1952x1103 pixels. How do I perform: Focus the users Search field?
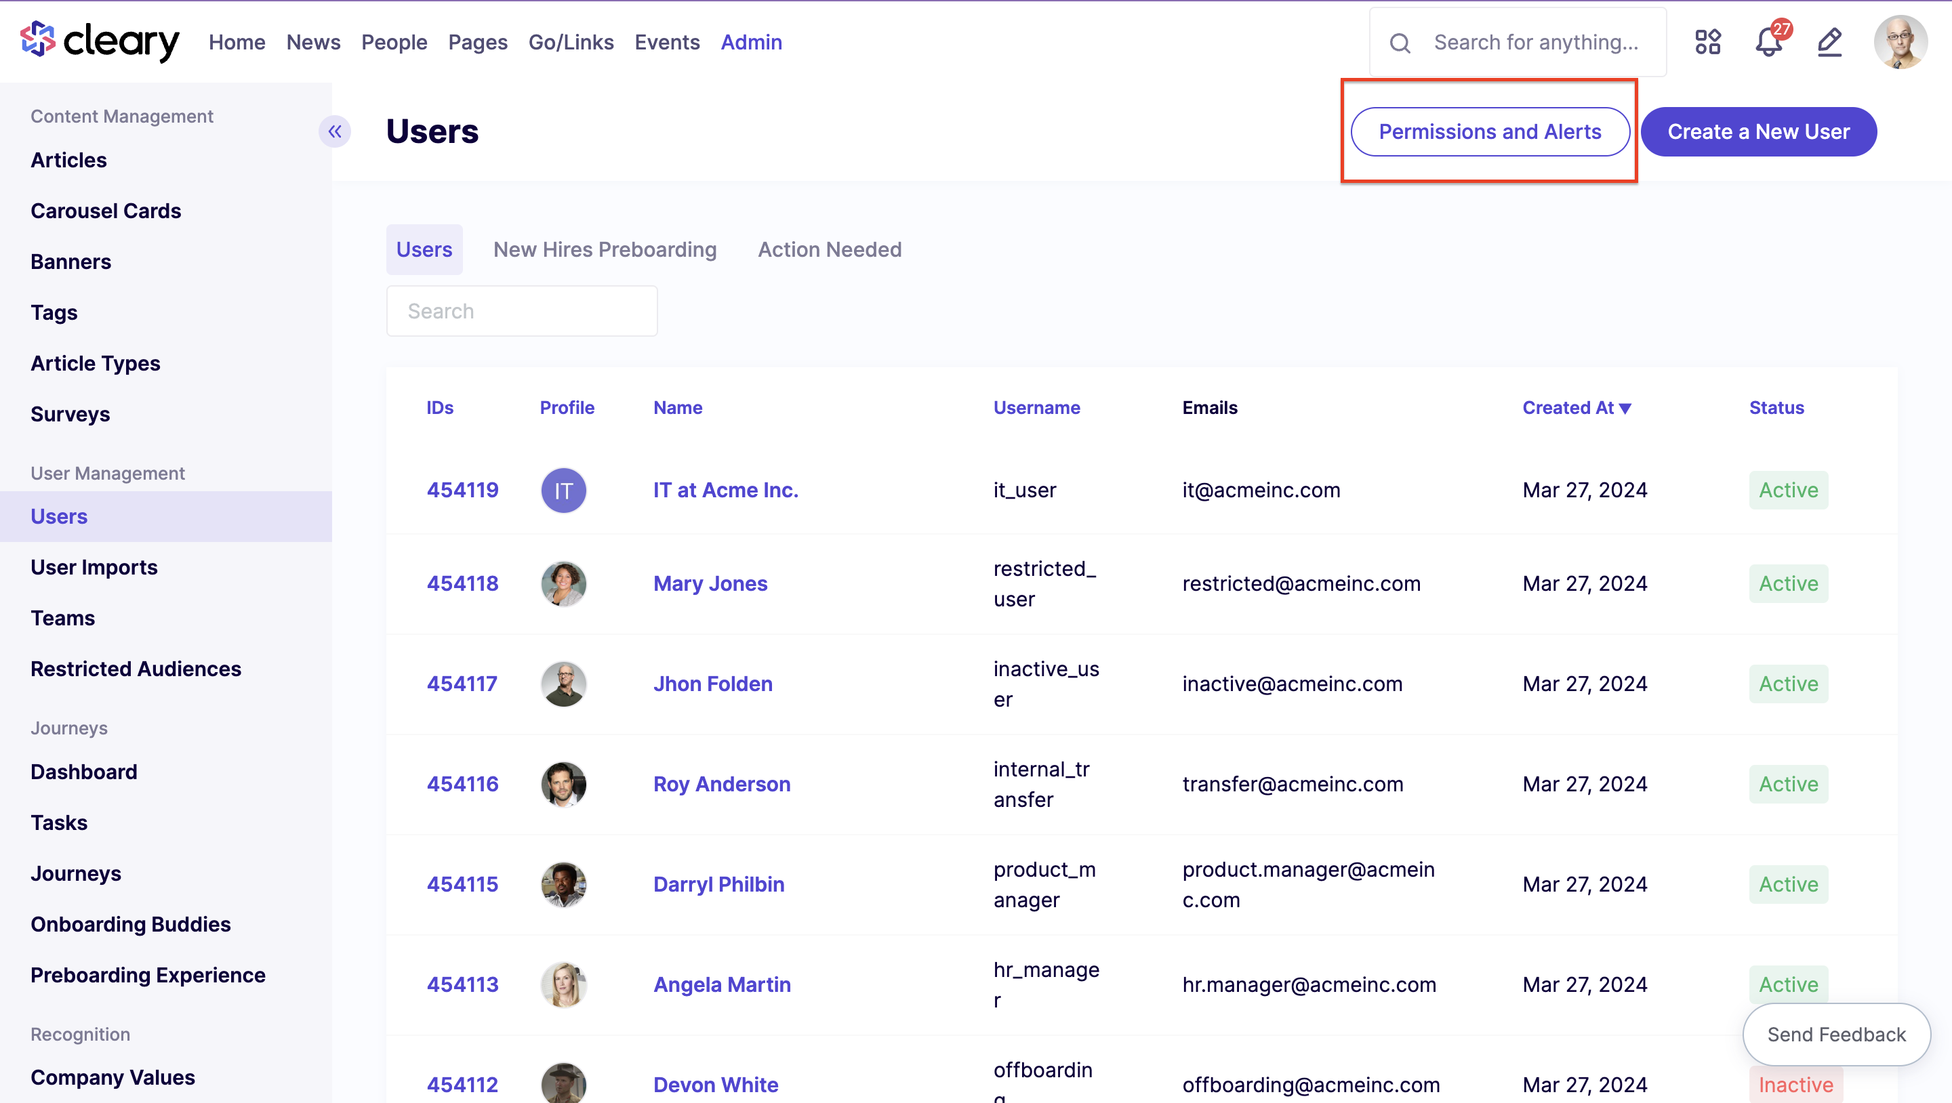[x=522, y=310]
